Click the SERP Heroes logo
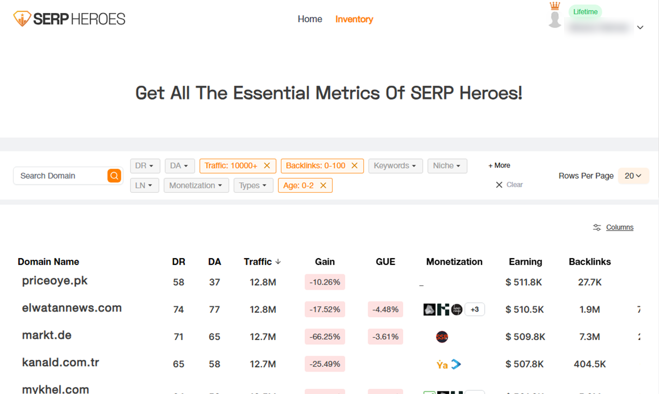659x394 pixels. point(70,19)
